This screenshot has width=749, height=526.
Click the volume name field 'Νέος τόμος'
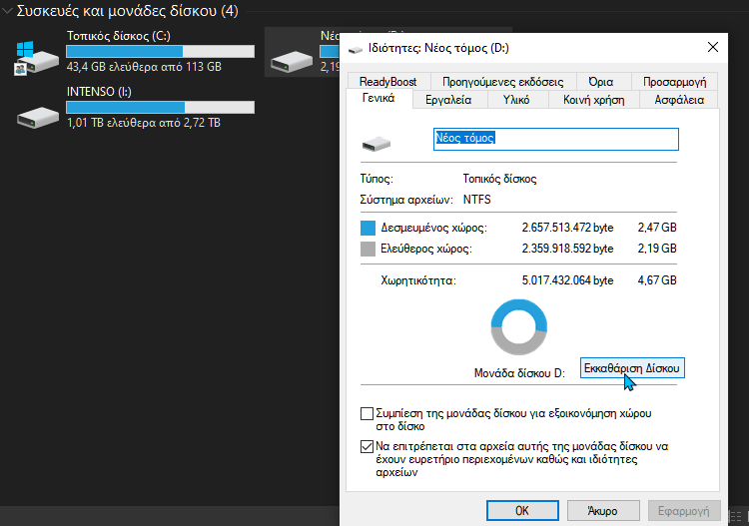pyautogui.click(x=555, y=139)
